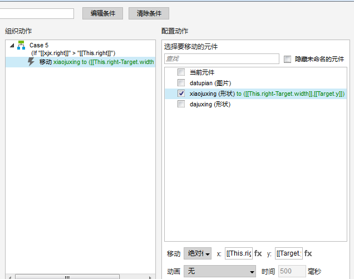Select the datupian (图片) row label
Image resolution: width=354 pixels, height=279 pixels.
[x=210, y=83]
